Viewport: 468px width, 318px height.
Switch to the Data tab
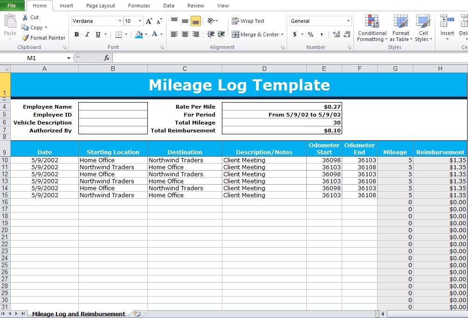point(169,6)
